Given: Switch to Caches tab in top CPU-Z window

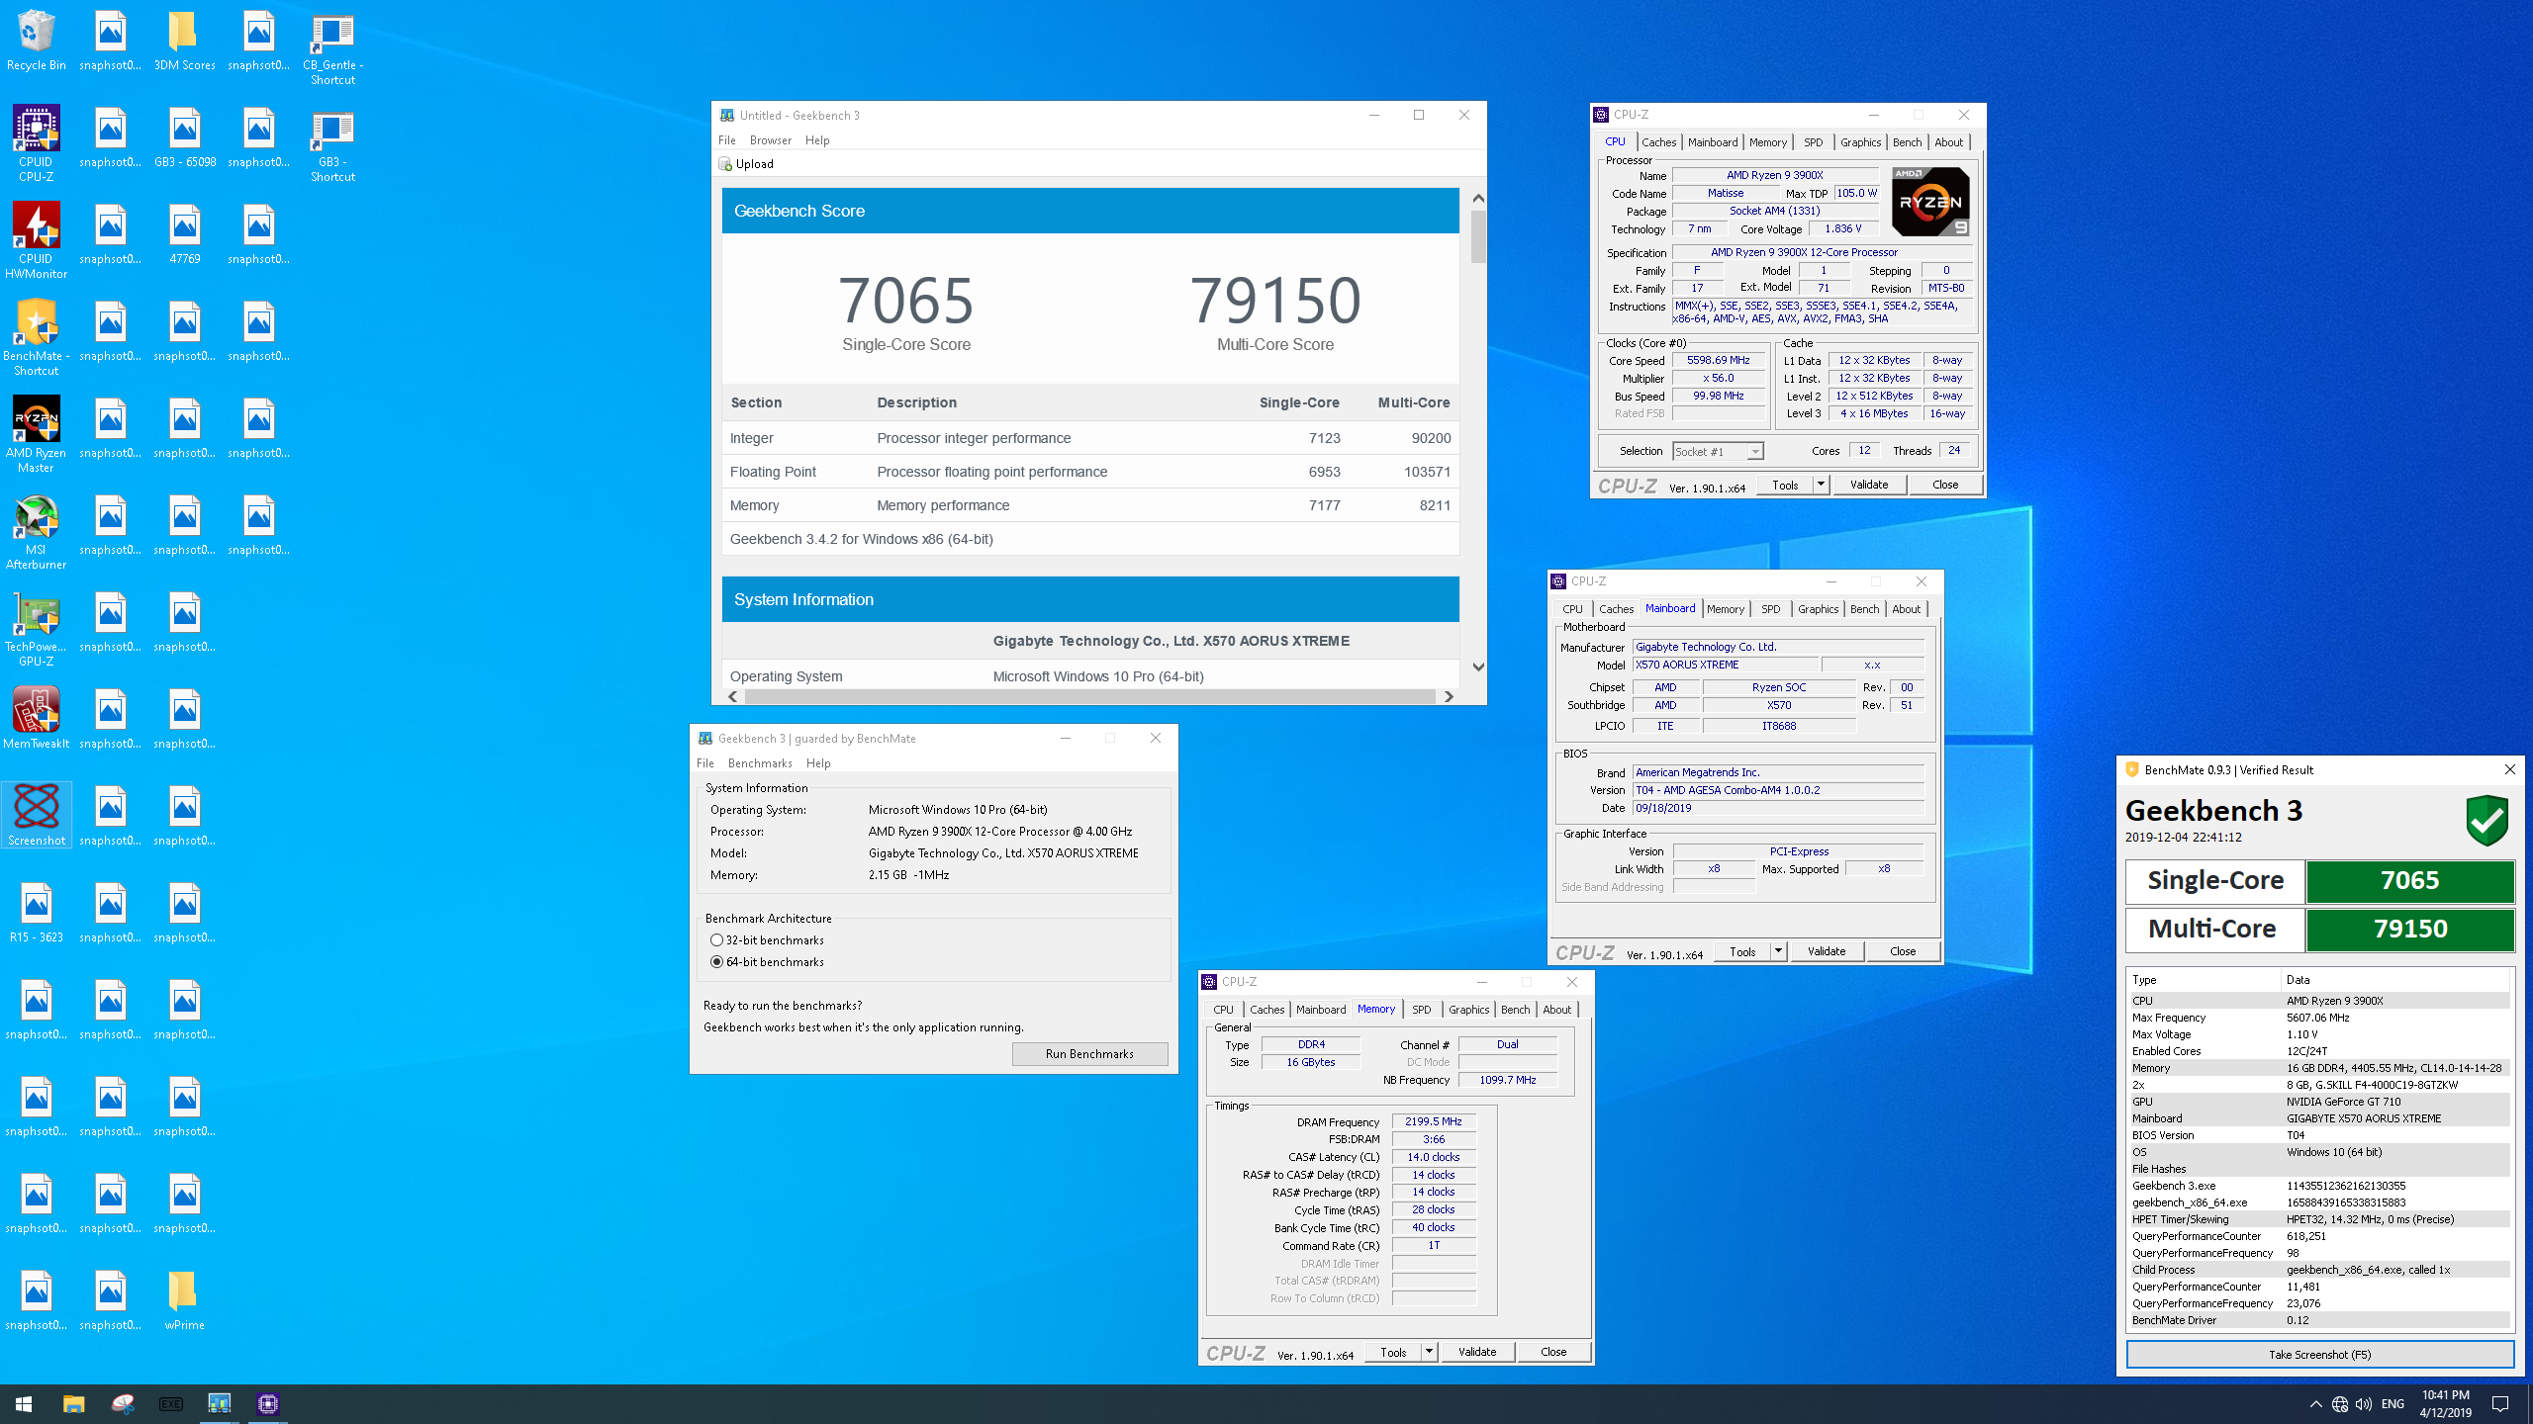Looking at the screenshot, I should 1659,142.
